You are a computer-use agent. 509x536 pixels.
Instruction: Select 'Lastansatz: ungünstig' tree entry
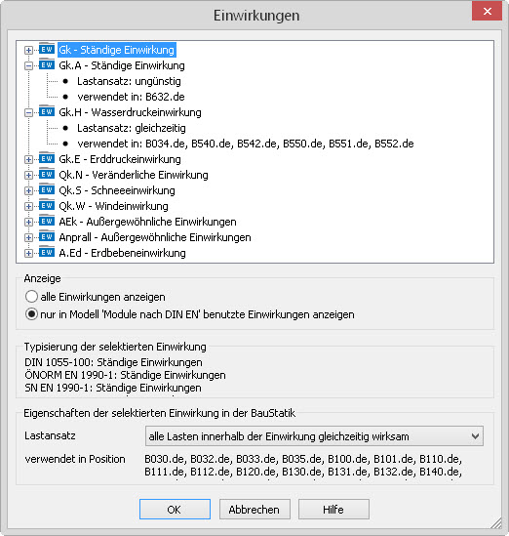(129, 81)
